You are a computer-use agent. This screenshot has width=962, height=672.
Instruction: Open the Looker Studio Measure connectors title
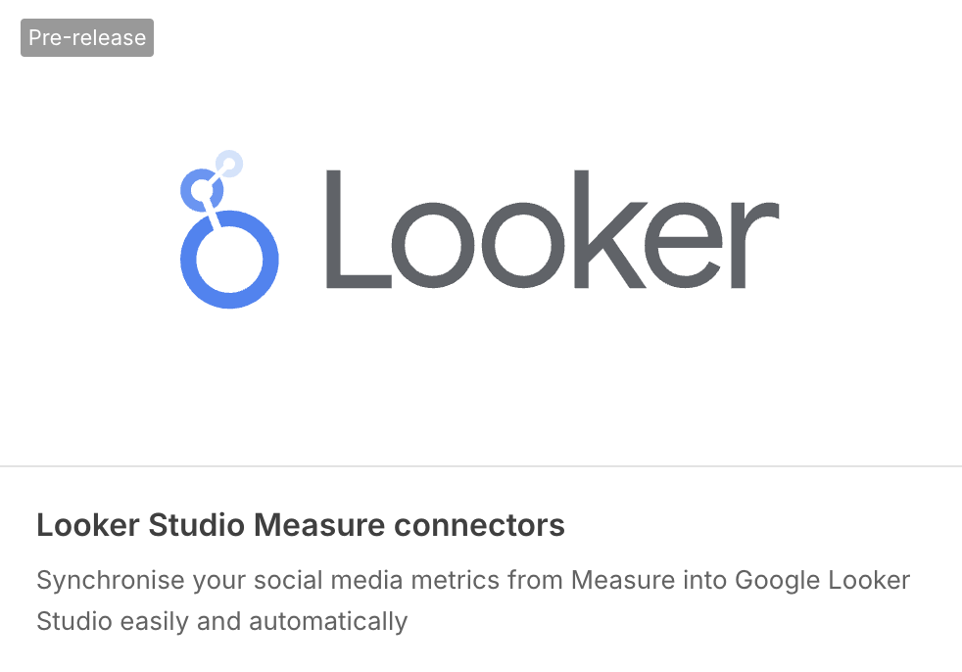coord(301,525)
